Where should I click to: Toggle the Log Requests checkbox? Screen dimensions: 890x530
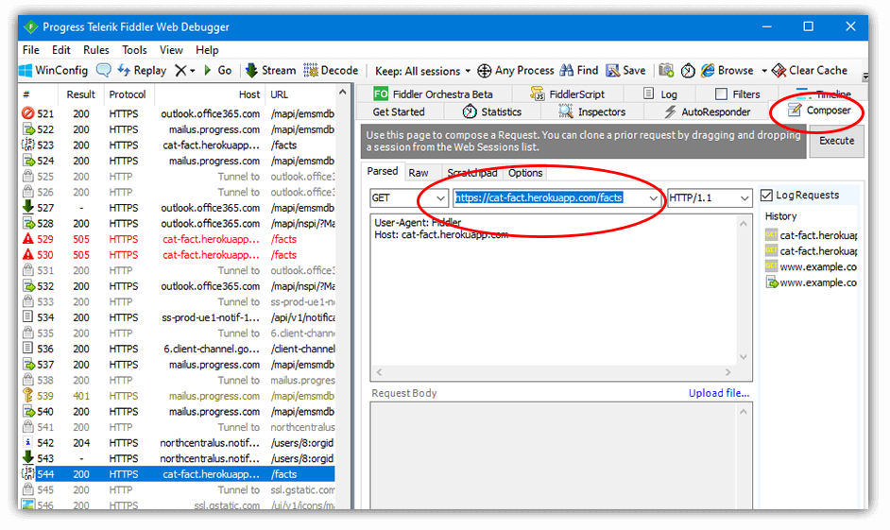(x=767, y=196)
